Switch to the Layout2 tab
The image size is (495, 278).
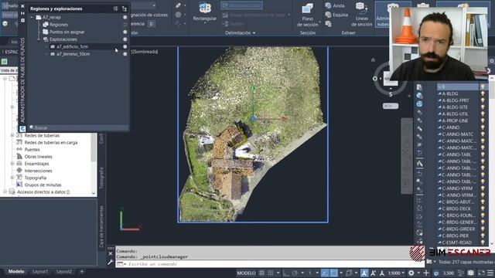[x=63, y=271]
